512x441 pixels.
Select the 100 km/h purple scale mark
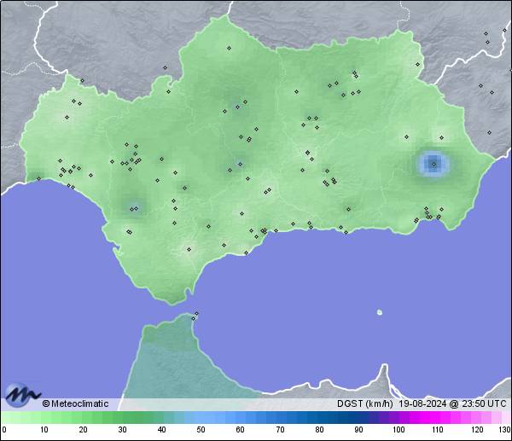[x=397, y=429]
